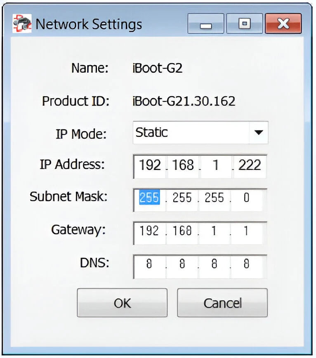Screen dimensions: 316x358
Task: Click the last octet of Gateway
Action: click(247, 231)
